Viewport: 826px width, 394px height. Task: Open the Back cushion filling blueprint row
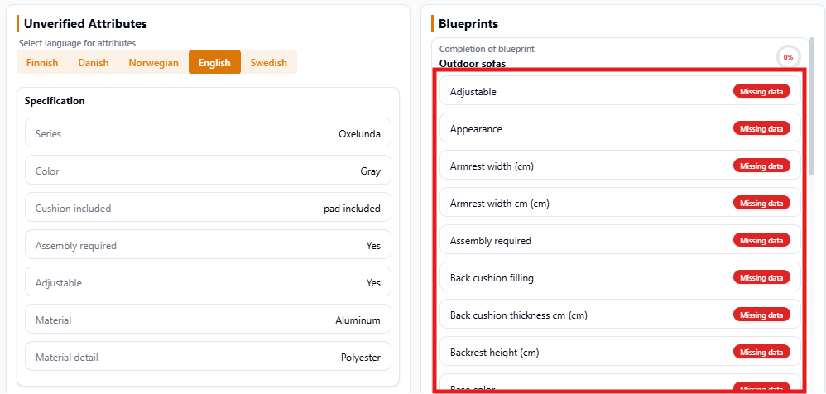pos(579,278)
